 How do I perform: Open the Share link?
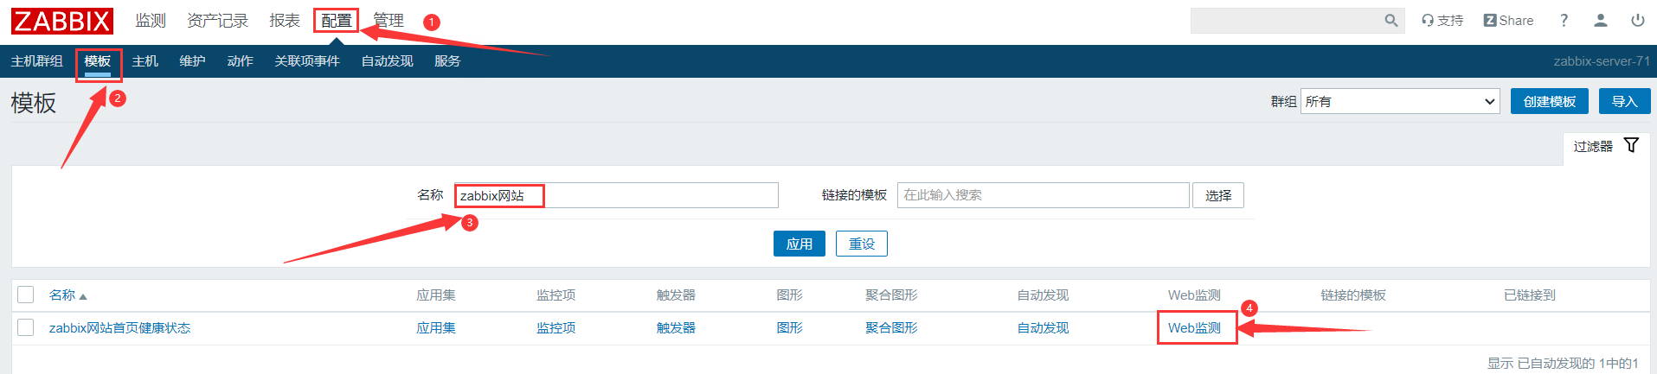[1508, 21]
